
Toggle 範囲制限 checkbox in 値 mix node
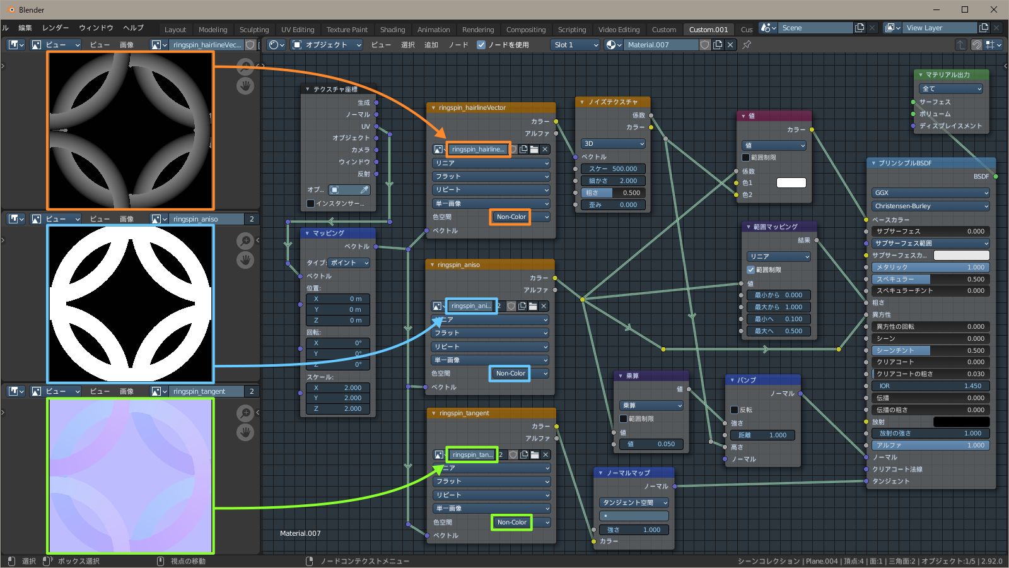click(745, 158)
